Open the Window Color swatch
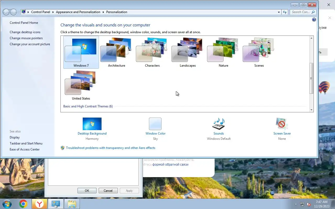The height and width of the screenshot is (209, 335). tap(155, 124)
